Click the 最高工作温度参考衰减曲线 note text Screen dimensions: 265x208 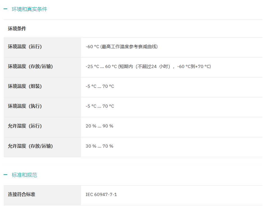click(129, 46)
